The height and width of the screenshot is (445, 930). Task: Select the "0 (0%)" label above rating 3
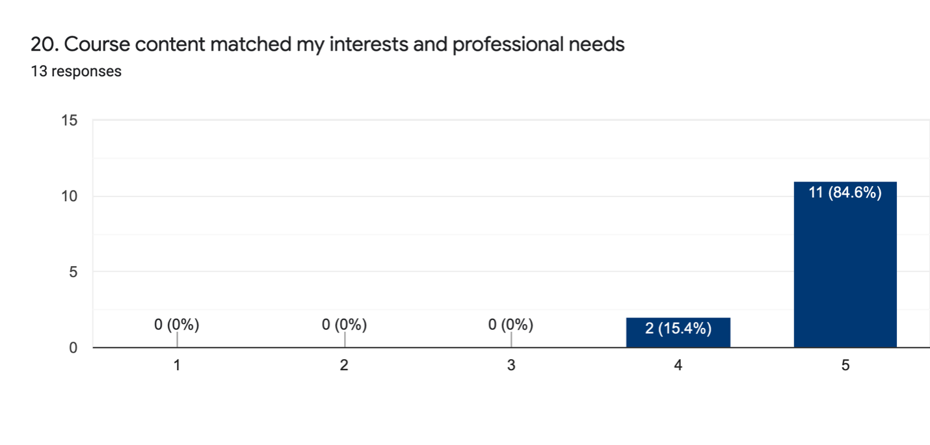pyautogui.click(x=511, y=325)
